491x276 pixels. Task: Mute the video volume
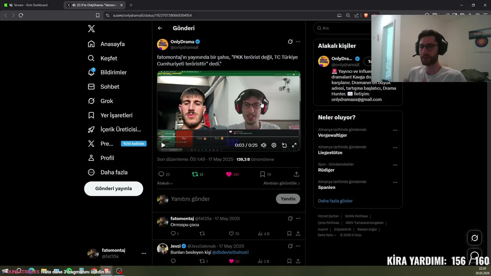pyautogui.click(x=264, y=145)
